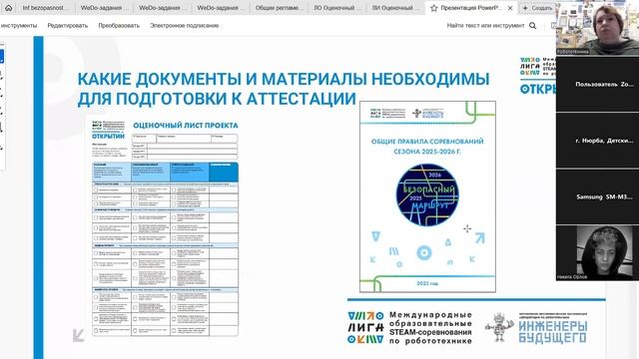Select the "Пользователь Zo..." participant tile

pyautogui.click(x=597, y=84)
